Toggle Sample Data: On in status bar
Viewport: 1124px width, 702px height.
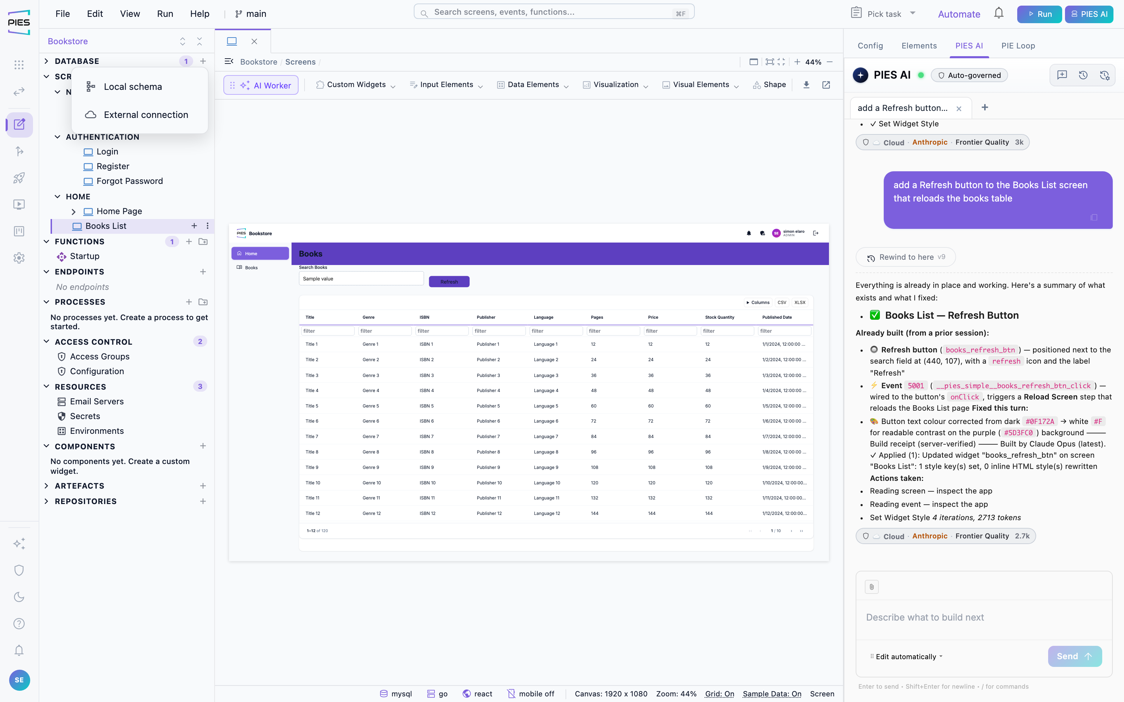coord(772,694)
